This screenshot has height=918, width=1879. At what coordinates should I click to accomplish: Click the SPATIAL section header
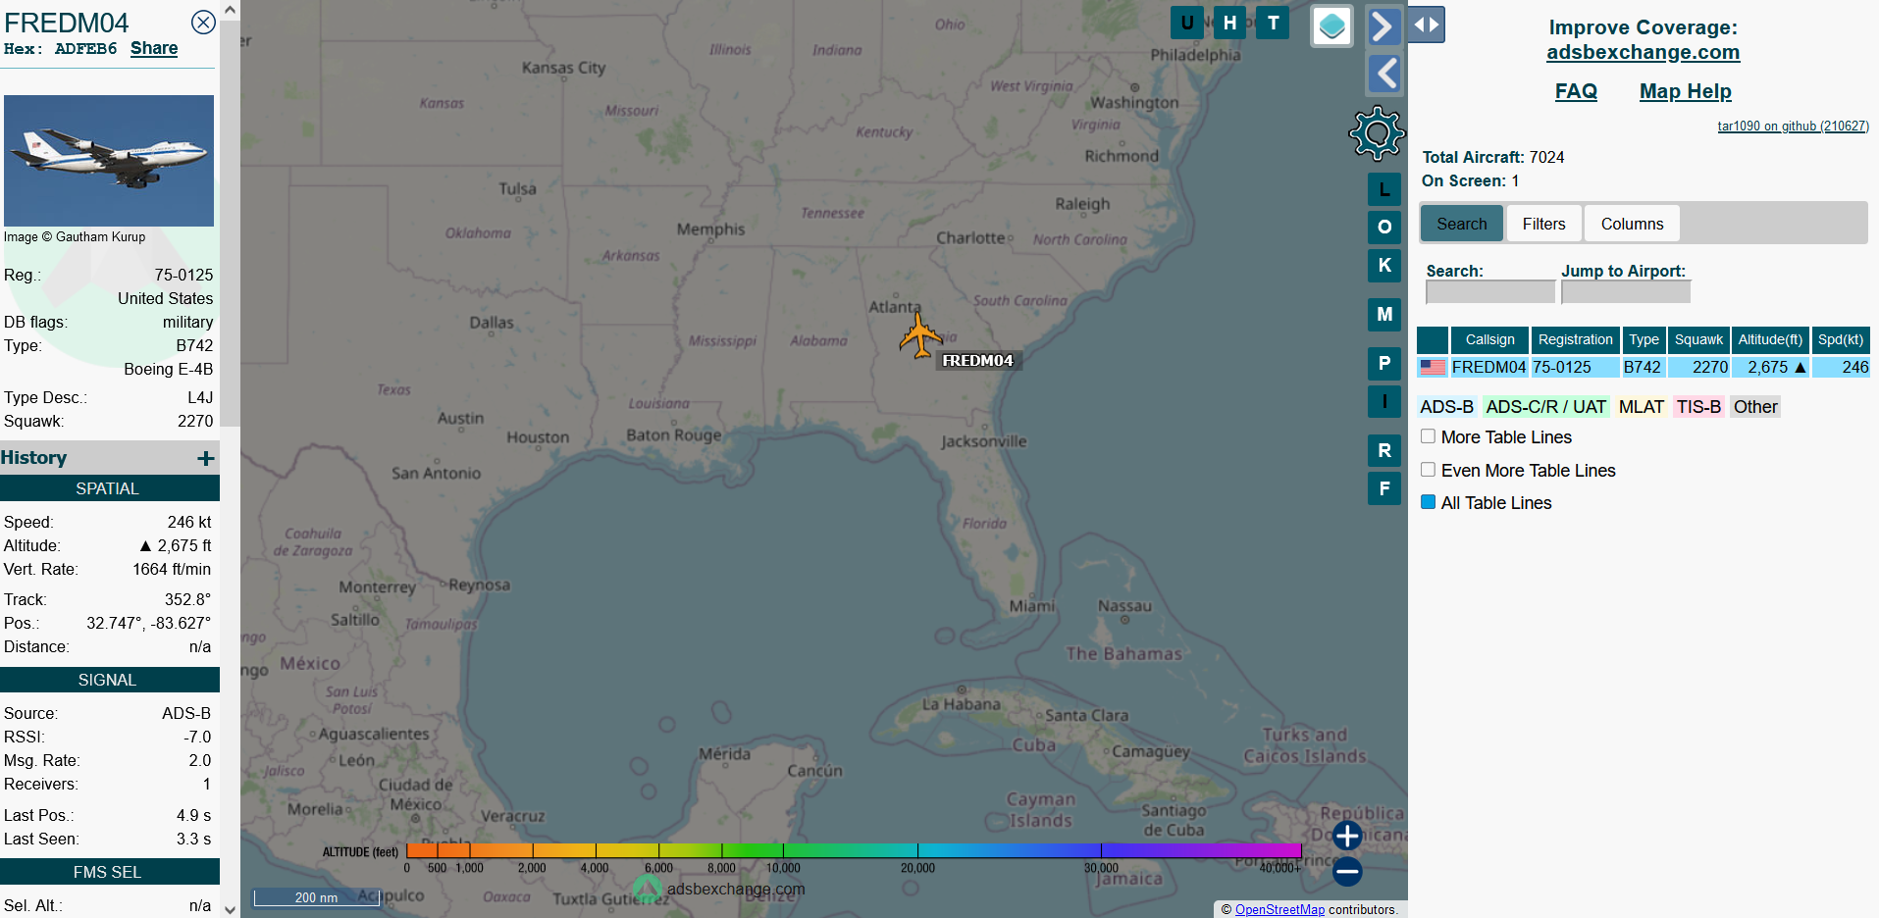(109, 488)
